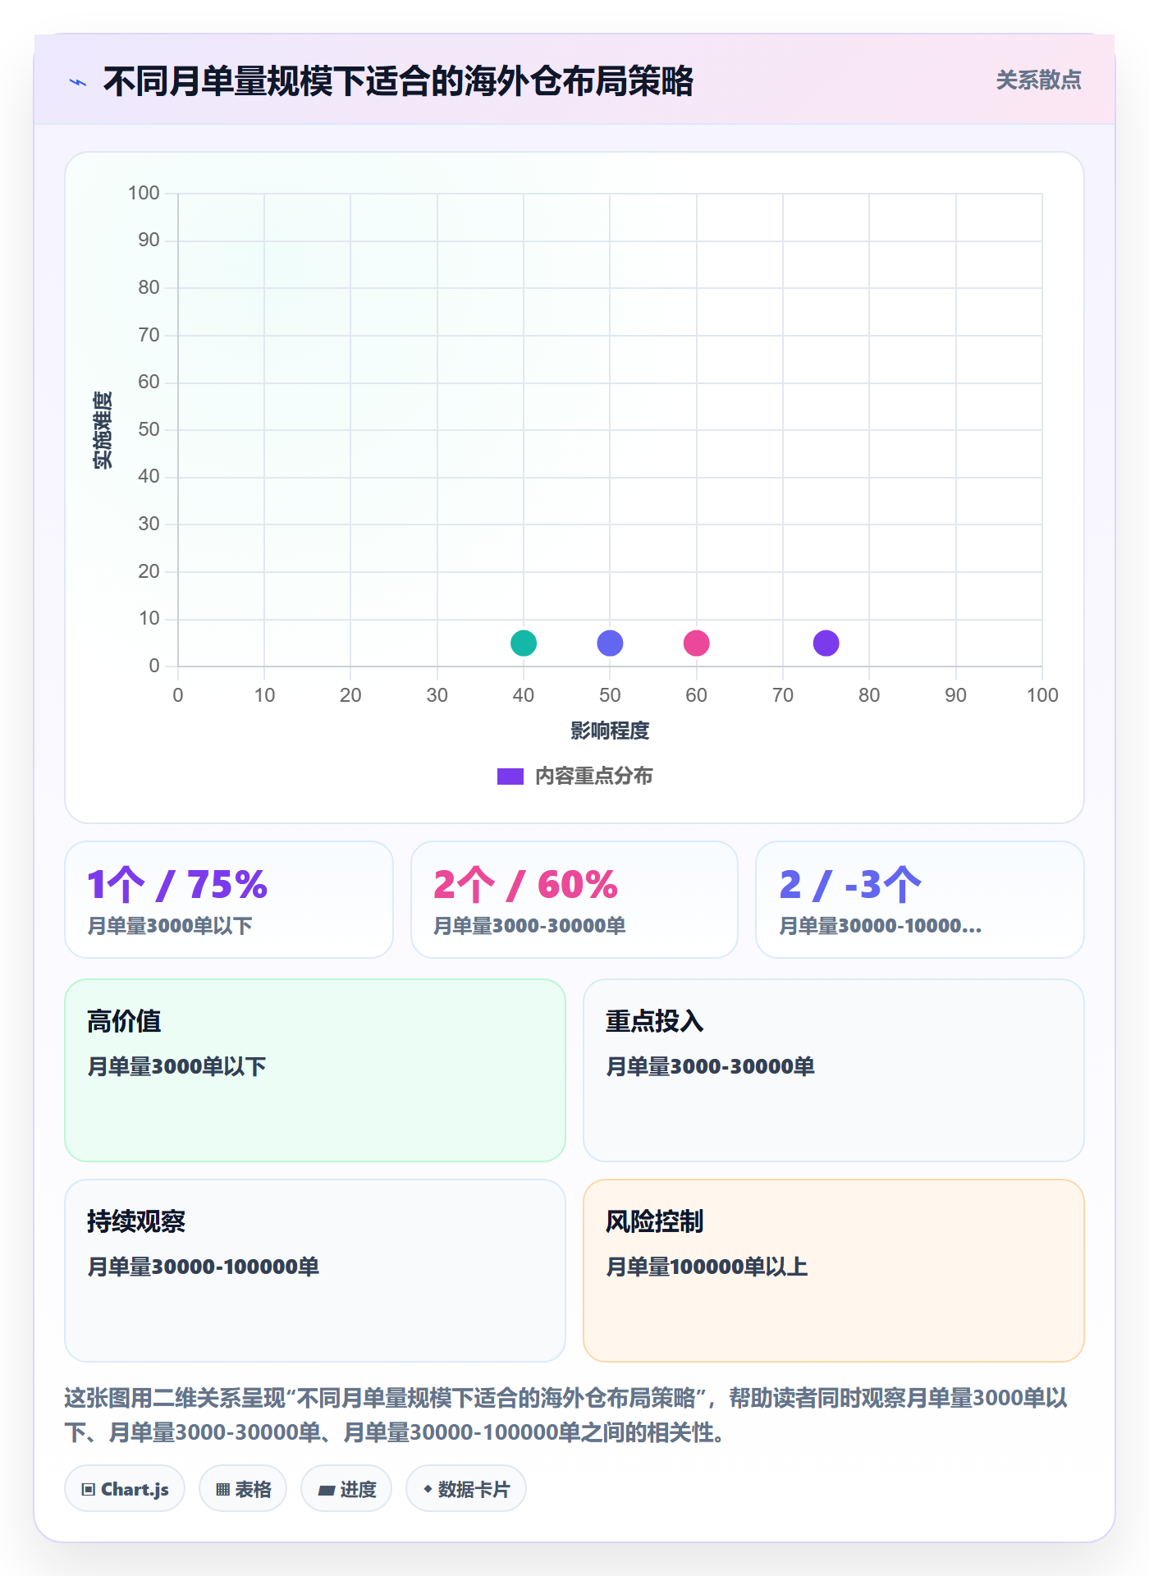1149x1576 pixels.
Task: Click the x-axis title 影响程度
Action: pos(610,731)
